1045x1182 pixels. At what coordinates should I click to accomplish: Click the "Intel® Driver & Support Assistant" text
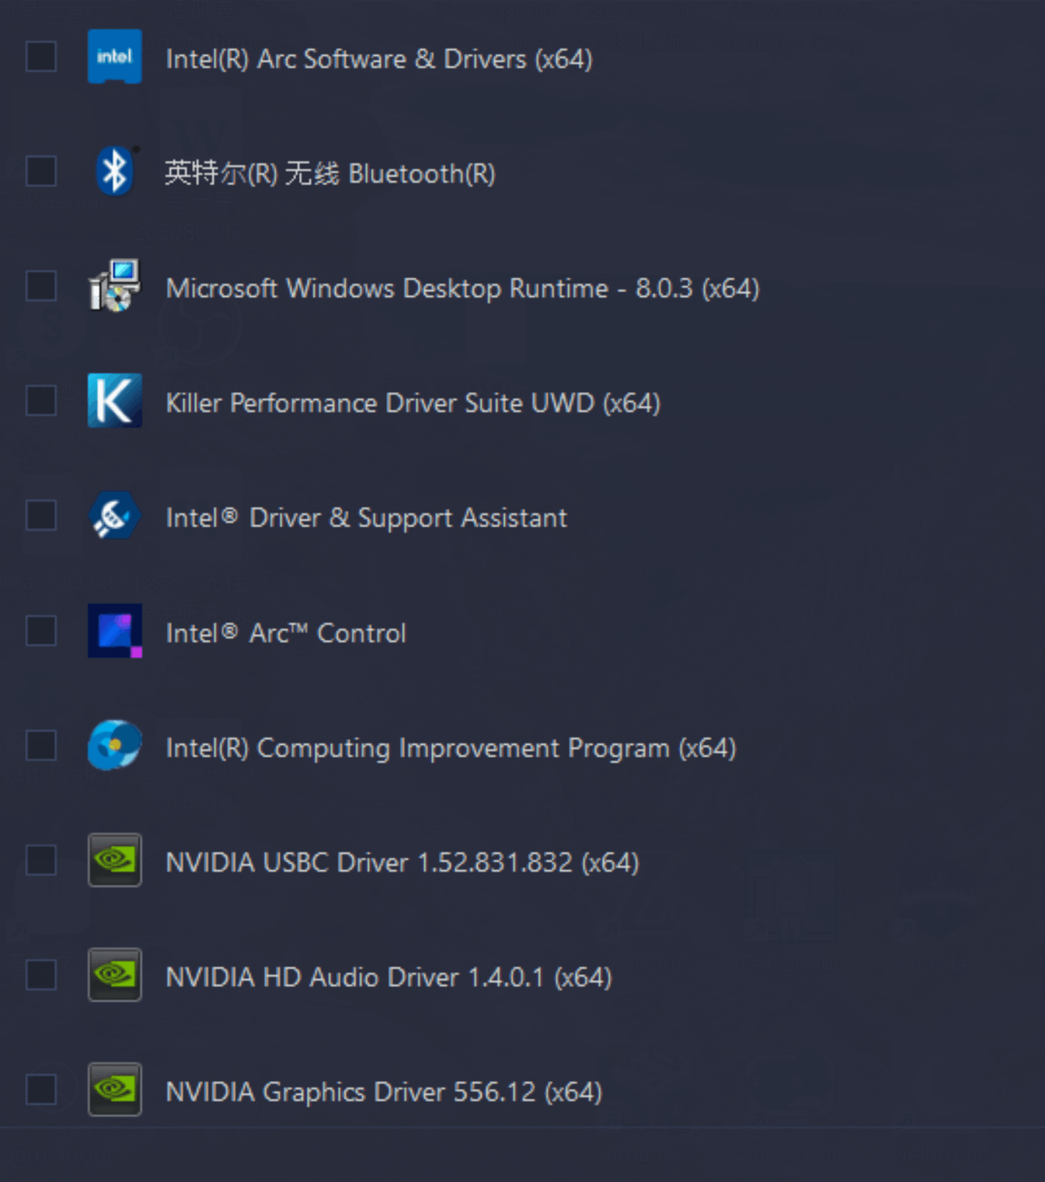coord(367,519)
